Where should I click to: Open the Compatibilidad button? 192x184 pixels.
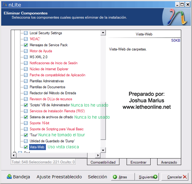click(x=103, y=162)
